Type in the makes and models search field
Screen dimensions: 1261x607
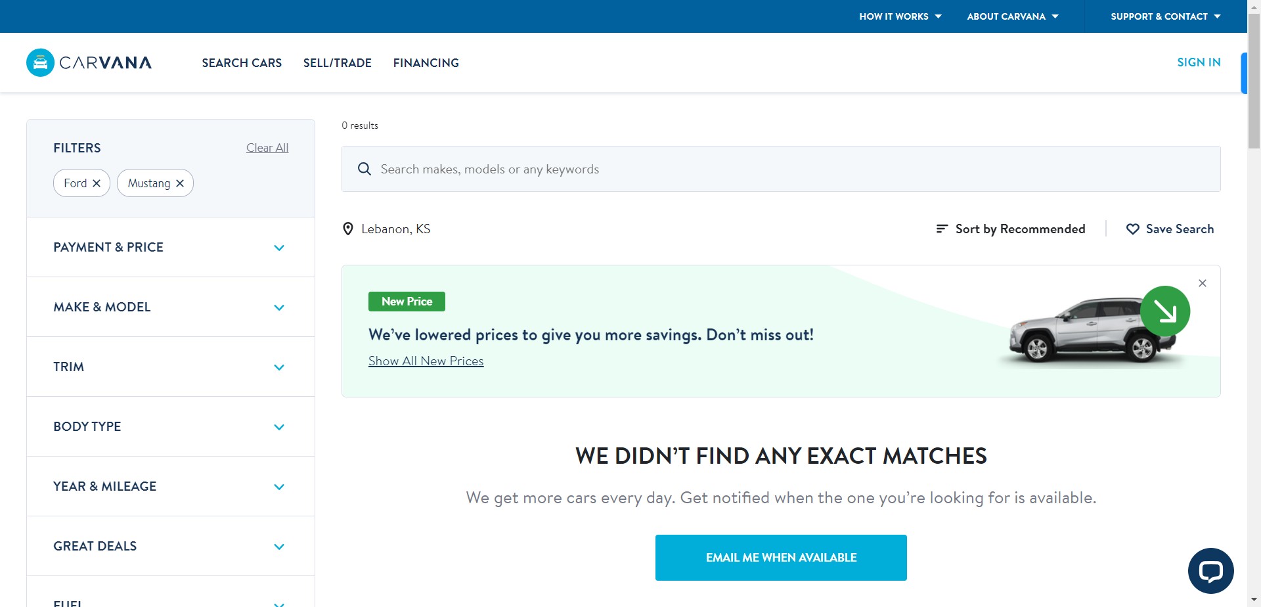(788, 169)
